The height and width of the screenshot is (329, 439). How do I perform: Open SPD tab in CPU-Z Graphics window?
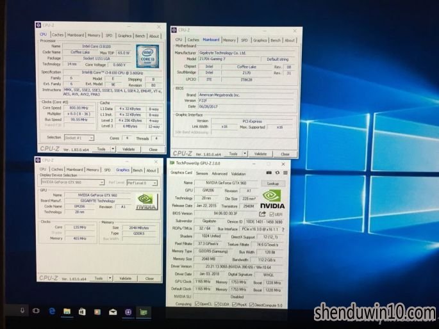click(107, 170)
